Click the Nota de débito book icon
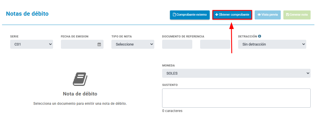 [80, 79]
